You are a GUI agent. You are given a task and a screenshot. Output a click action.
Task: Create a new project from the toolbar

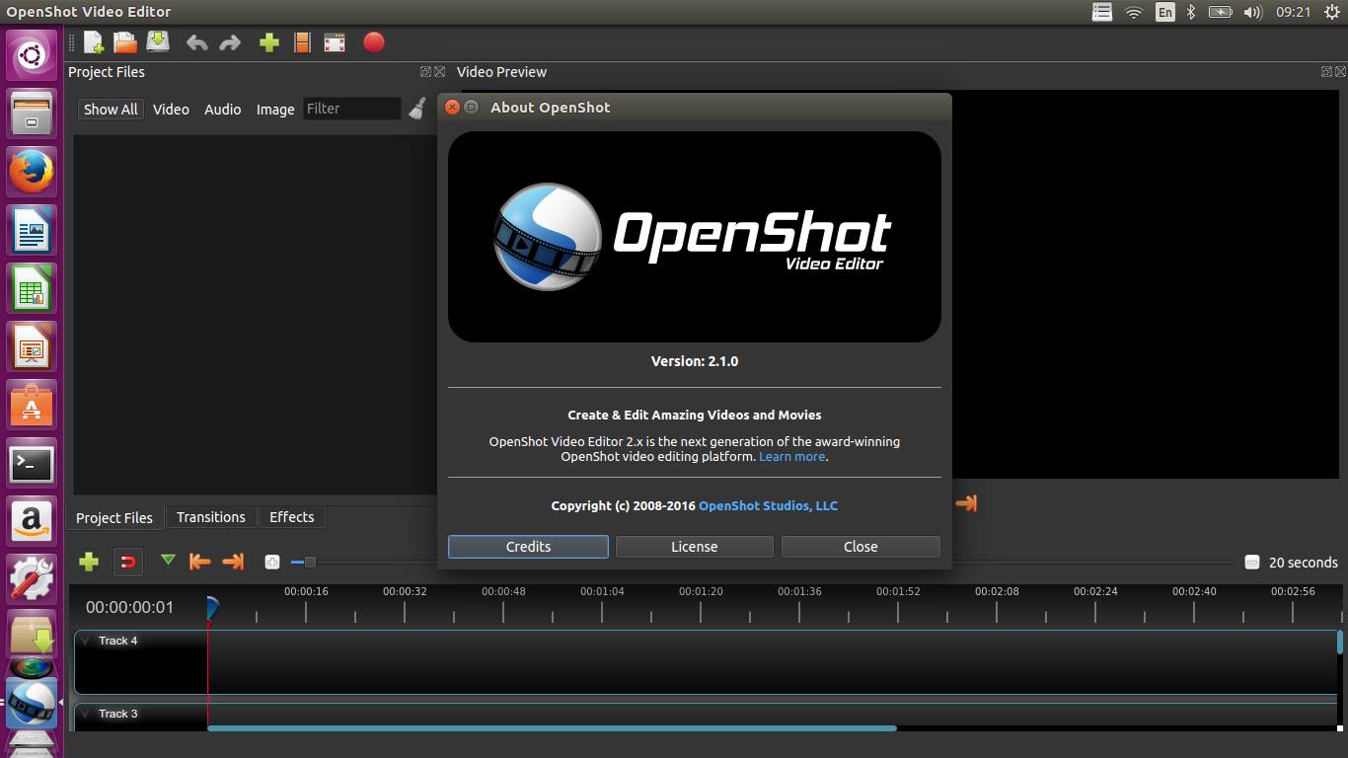pos(93,42)
